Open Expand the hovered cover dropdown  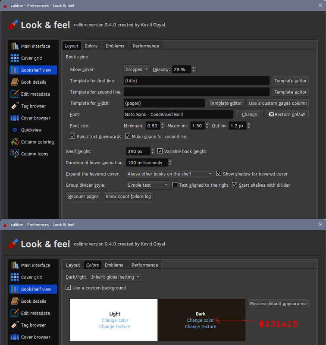pyautogui.click(x=170, y=174)
